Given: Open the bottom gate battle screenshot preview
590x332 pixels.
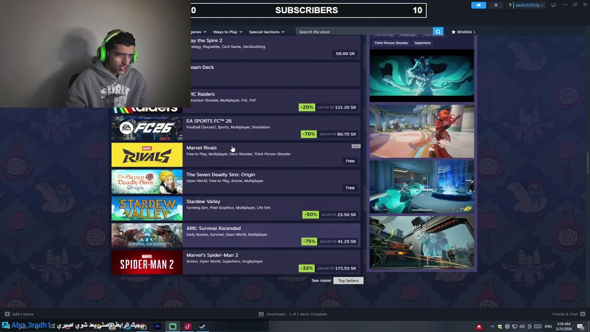Looking at the screenshot, I should 422,243.
